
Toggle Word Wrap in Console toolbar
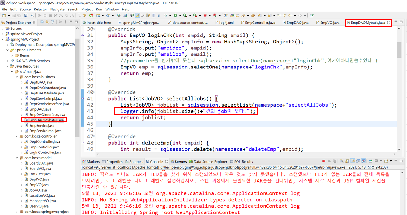353,161
